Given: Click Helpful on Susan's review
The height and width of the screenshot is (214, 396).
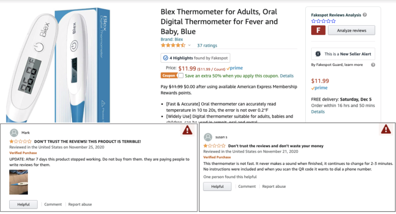Looking at the screenshot, I should [x=217, y=186].
